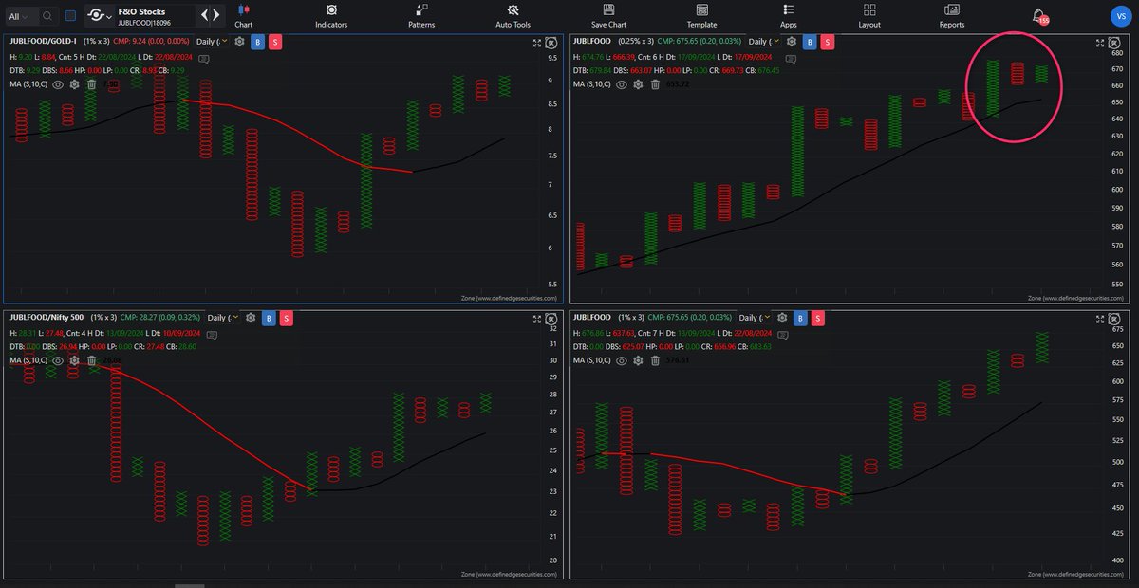
Task: Open comment note icon on 0.25% JUBLFOOD chart
Action: [790, 60]
